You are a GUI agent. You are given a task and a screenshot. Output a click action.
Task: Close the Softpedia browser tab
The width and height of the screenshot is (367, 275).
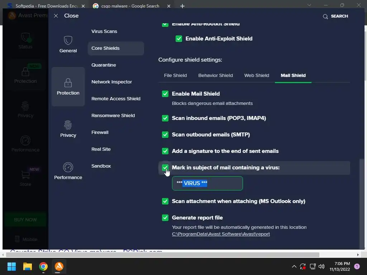click(83, 6)
